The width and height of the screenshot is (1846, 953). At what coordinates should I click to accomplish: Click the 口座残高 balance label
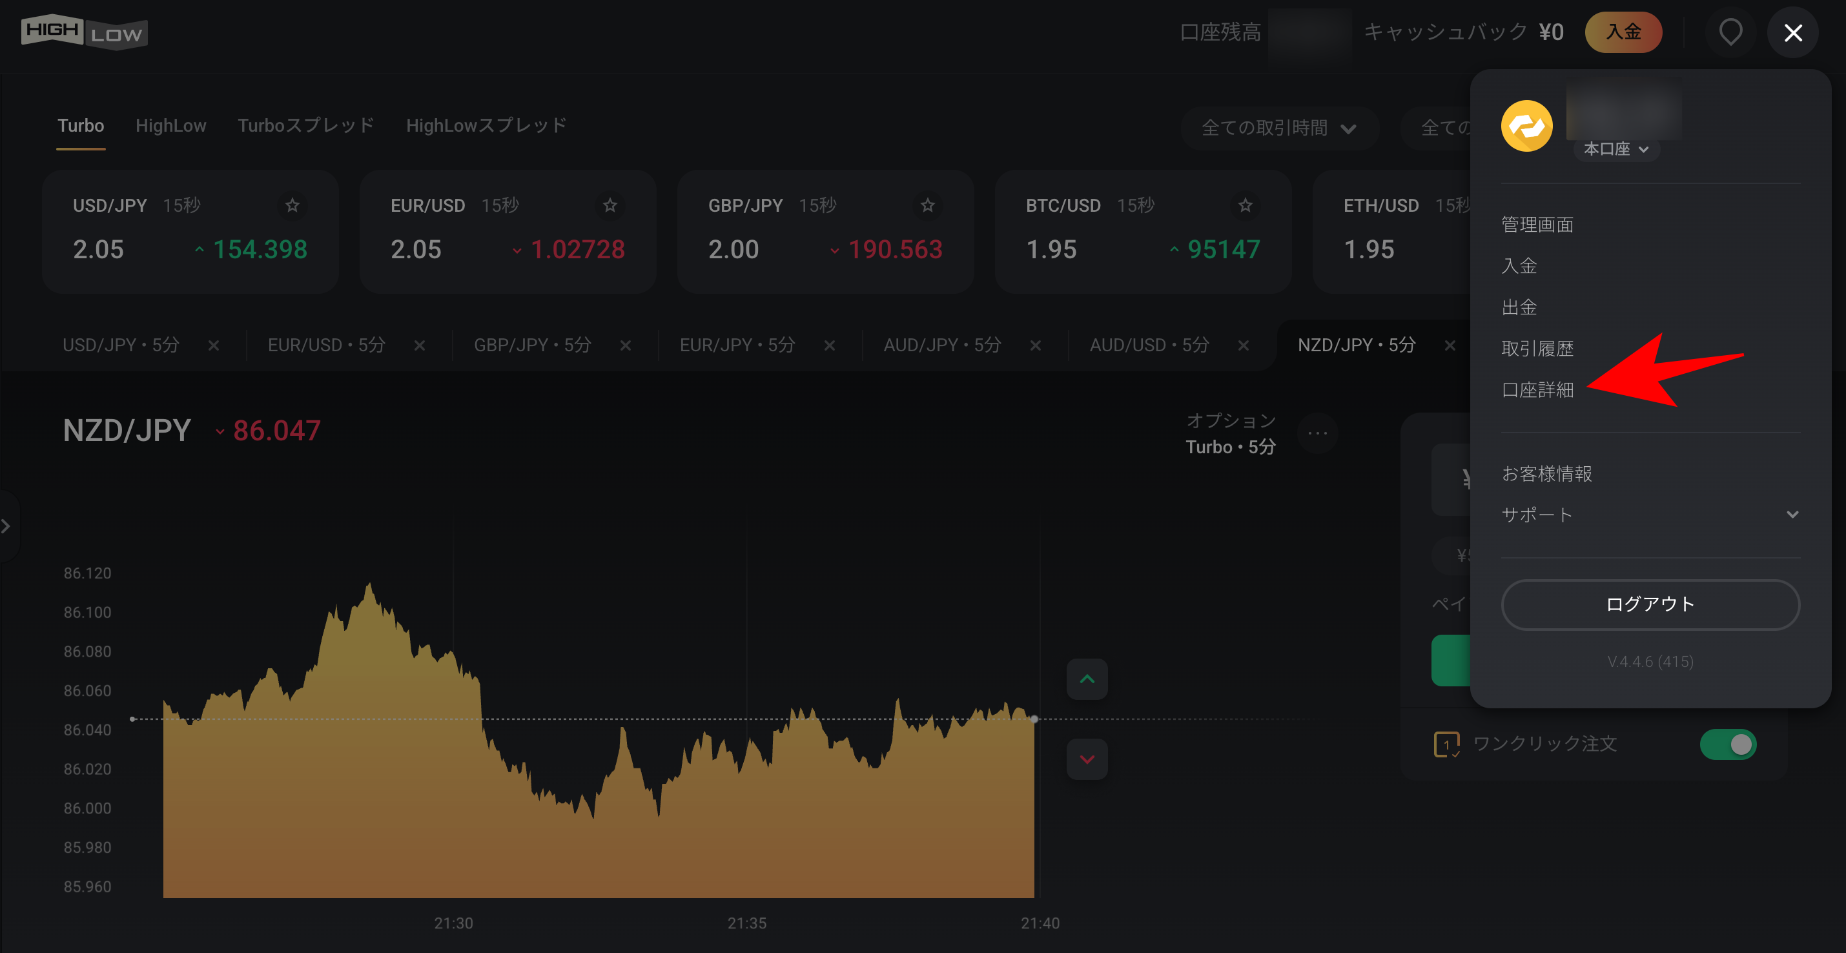[1220, 32]
